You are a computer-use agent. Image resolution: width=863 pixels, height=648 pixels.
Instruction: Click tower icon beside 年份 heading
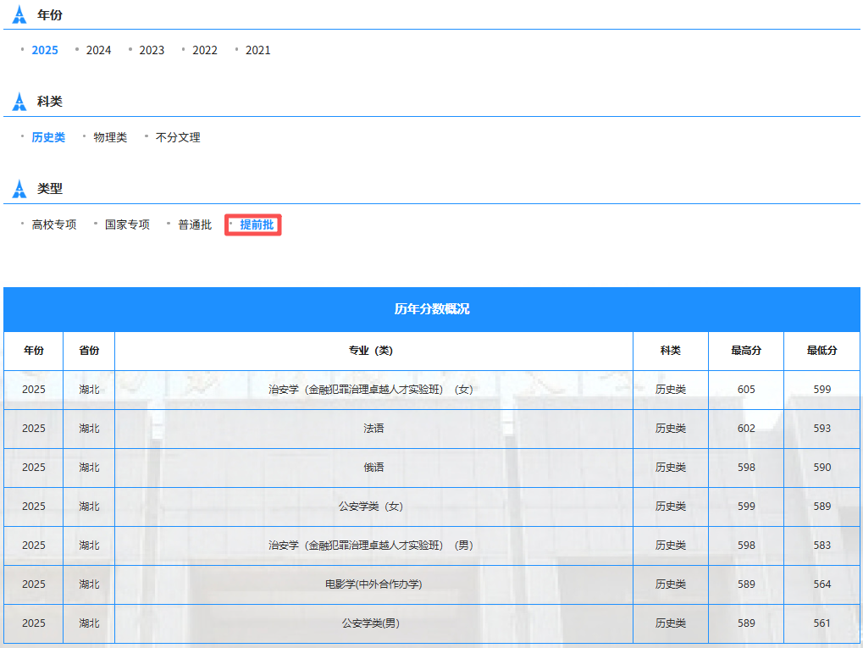[x=19, y=14]
